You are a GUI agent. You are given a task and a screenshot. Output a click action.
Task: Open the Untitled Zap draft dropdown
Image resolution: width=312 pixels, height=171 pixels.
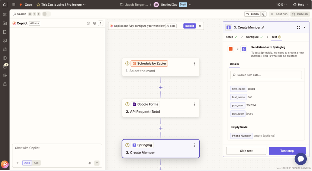tap(190, 4)
